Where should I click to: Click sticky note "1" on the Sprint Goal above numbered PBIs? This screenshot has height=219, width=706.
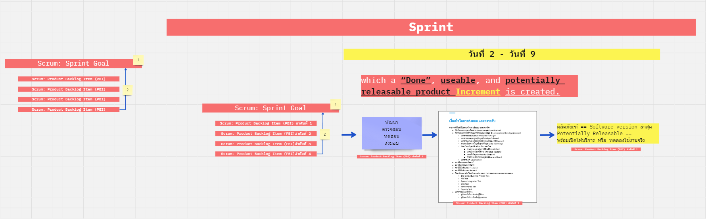(336, 104)
